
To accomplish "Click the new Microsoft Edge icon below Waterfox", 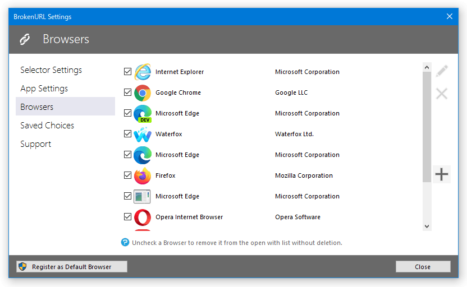I will pos(143,155).
